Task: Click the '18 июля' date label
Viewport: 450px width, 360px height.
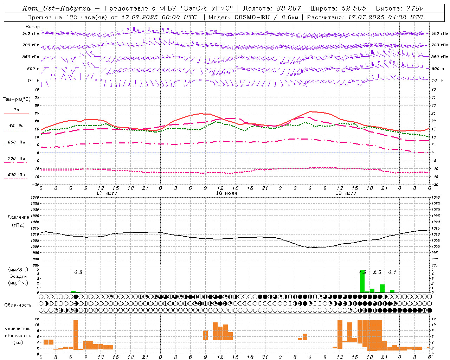Action: point(226,193)
